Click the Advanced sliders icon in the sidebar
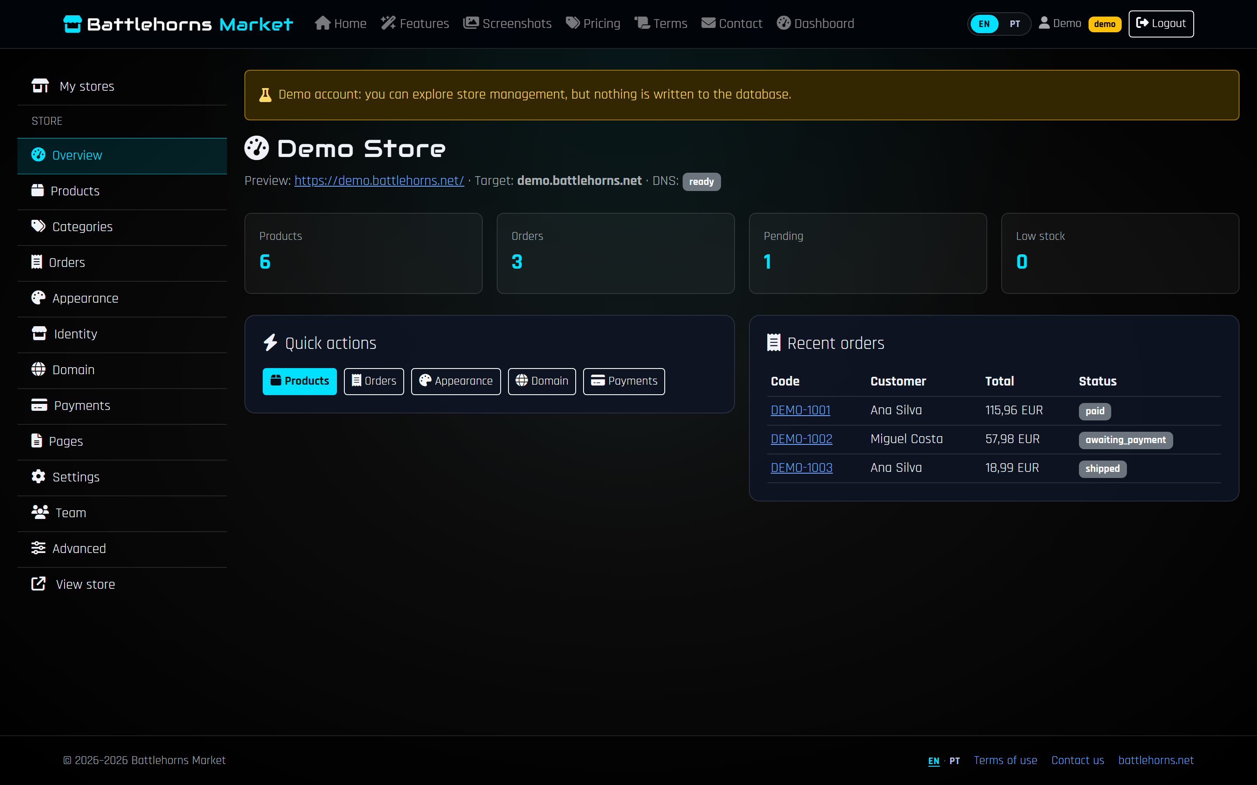The image size is (1257, 785). point(38,548)
